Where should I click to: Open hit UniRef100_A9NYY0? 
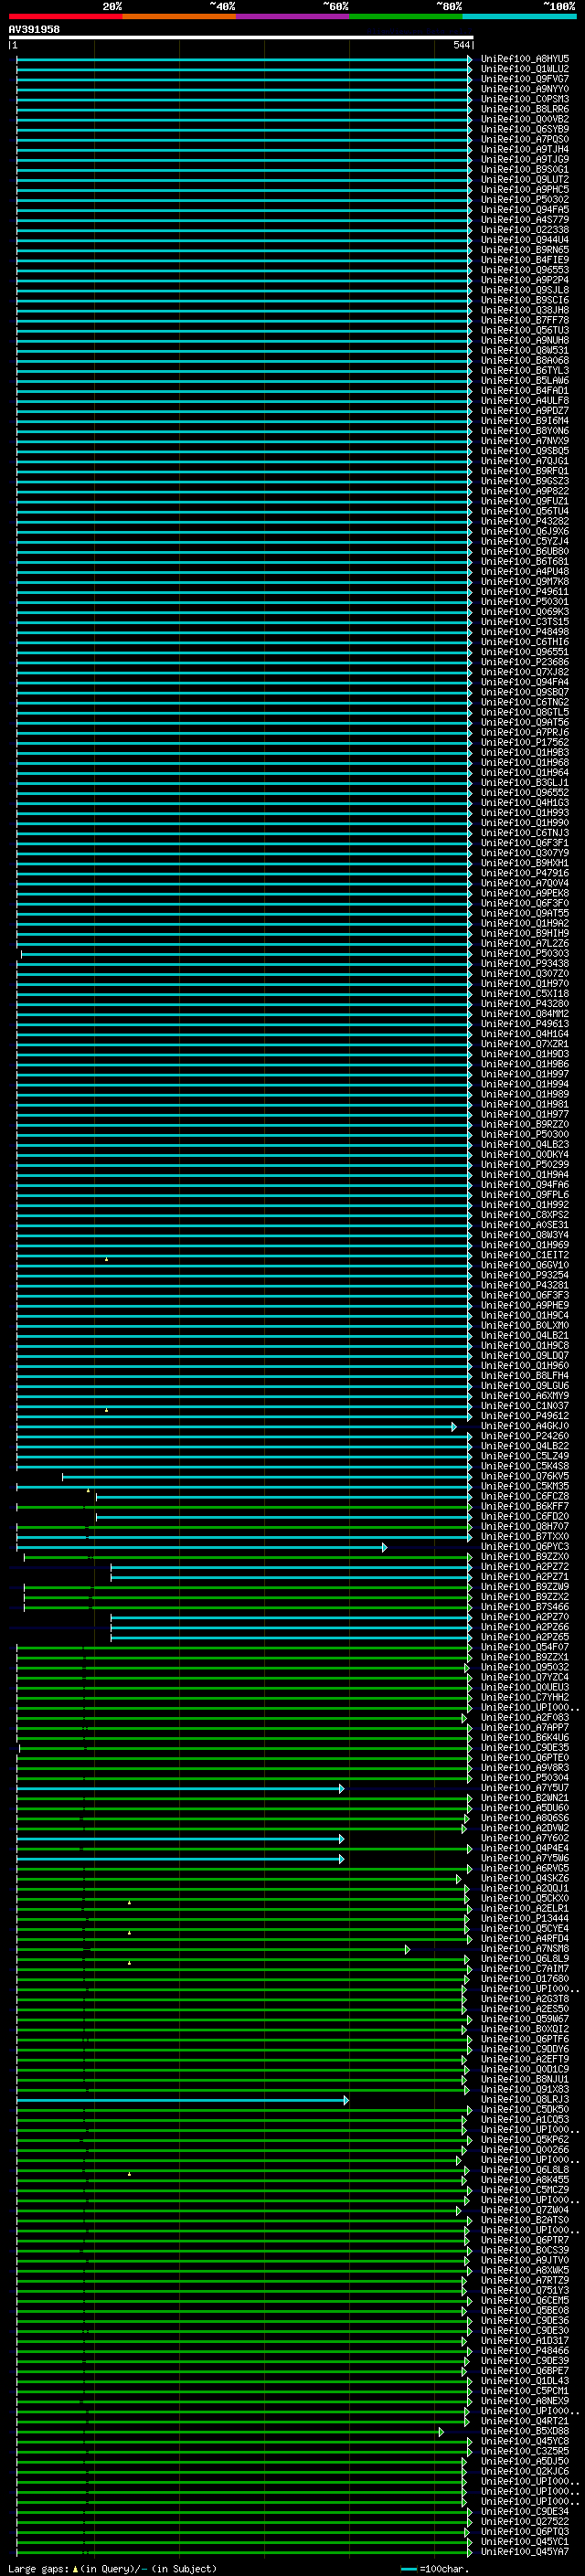tap(524, 89)
